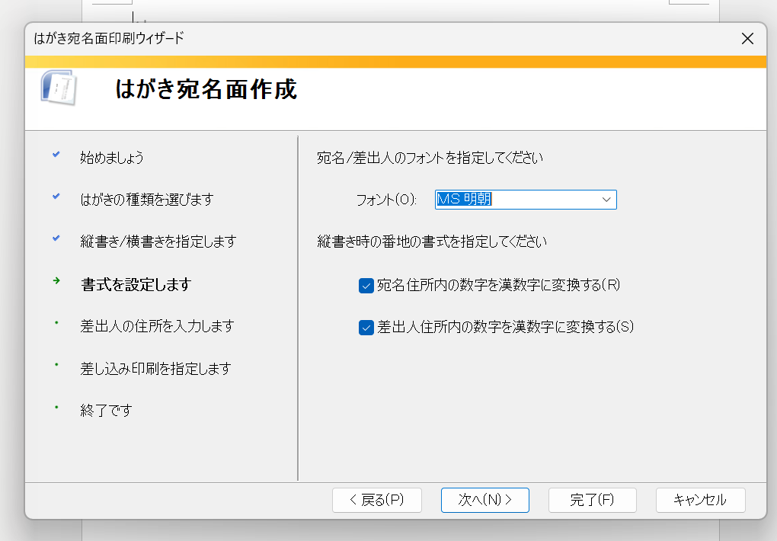Screen dimensions: 777x541
Task: Click the 戻る(P) back button
Action: point(377,500)
